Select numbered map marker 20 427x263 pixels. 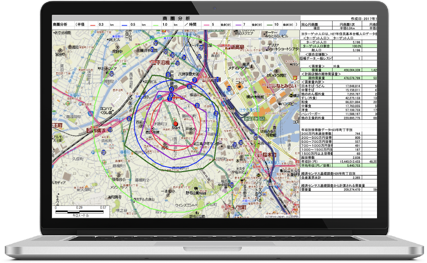tap(165, 52)
